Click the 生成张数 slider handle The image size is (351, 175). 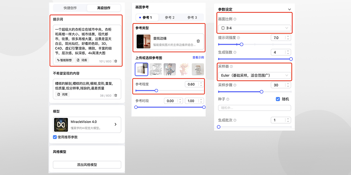[291, 59]
